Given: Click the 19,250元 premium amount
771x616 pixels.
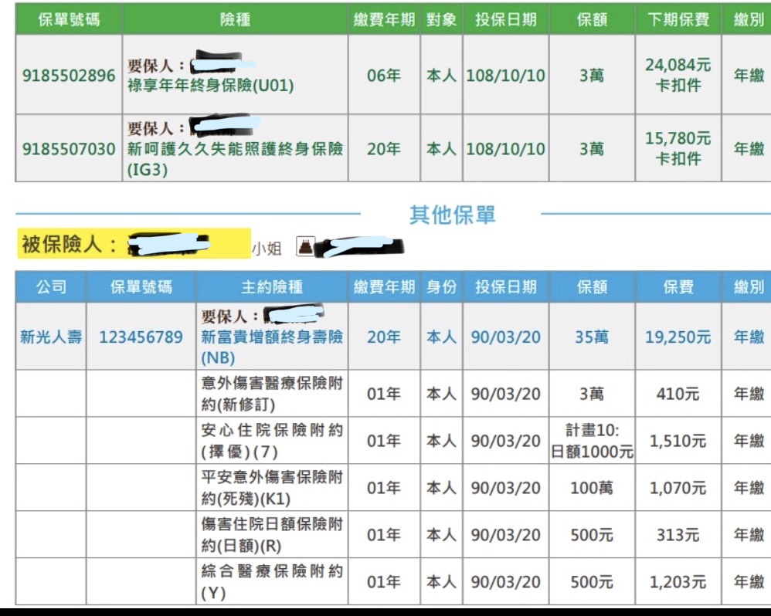Looking at the screenshot, I should pos(678,337).
